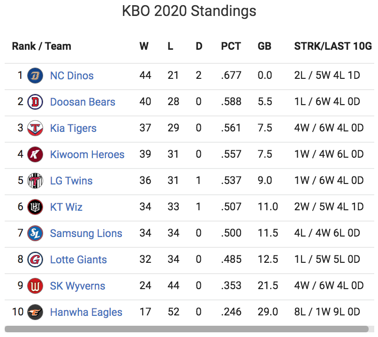Select the PCT column header
The width and height of the screenshot is (378, 337).
point(231,46)
